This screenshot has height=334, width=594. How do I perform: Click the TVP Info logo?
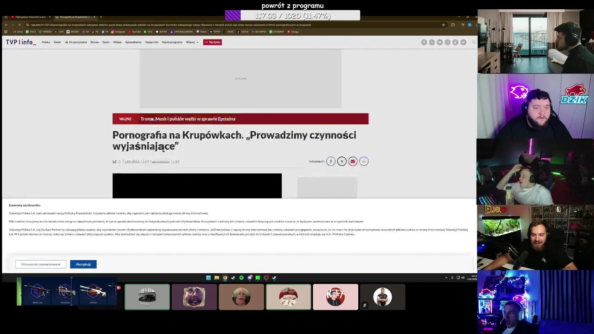point(21,42)
